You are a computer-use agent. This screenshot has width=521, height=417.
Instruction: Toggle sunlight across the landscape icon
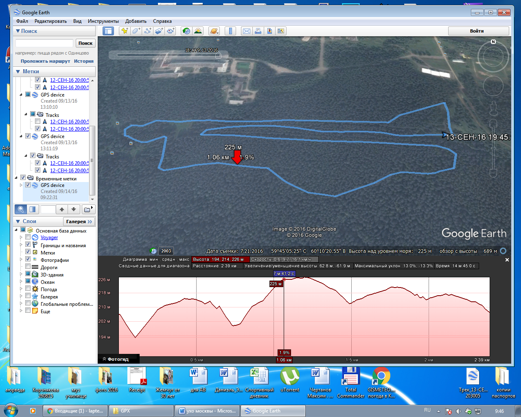pos(198,31)
